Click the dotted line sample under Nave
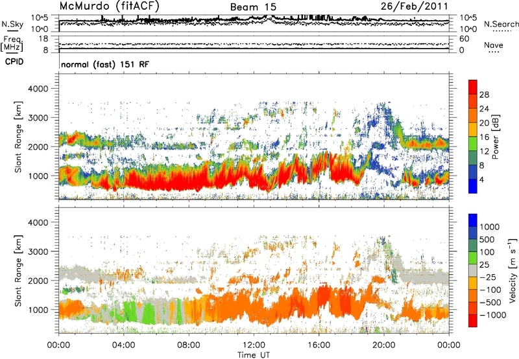 coord(494,52)
